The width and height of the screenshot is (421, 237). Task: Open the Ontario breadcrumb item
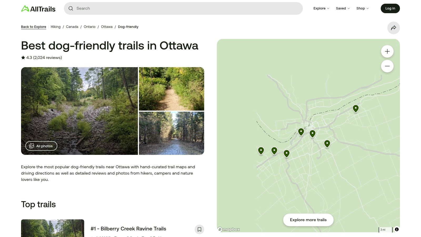[x=89, y=27]
